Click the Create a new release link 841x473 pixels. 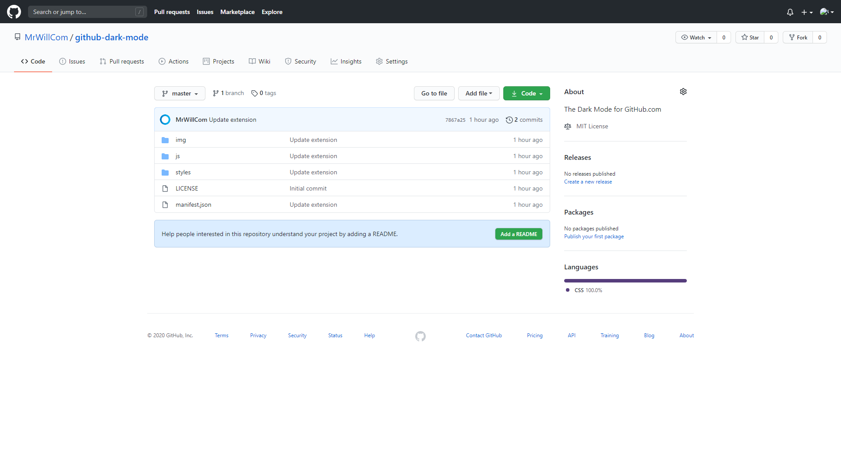tap(588, 181)
